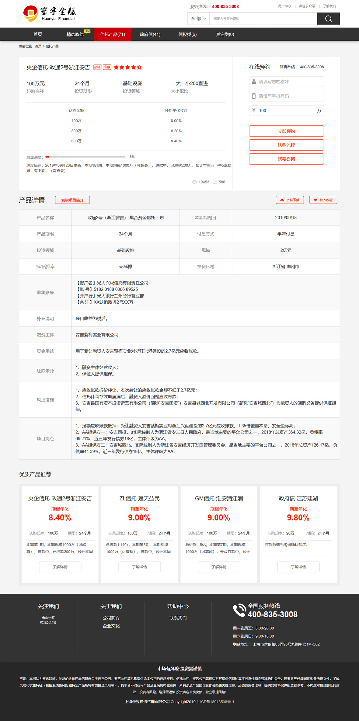Click the 认购流程 button
The image size is (359, 721).
[x=286, y=145]
